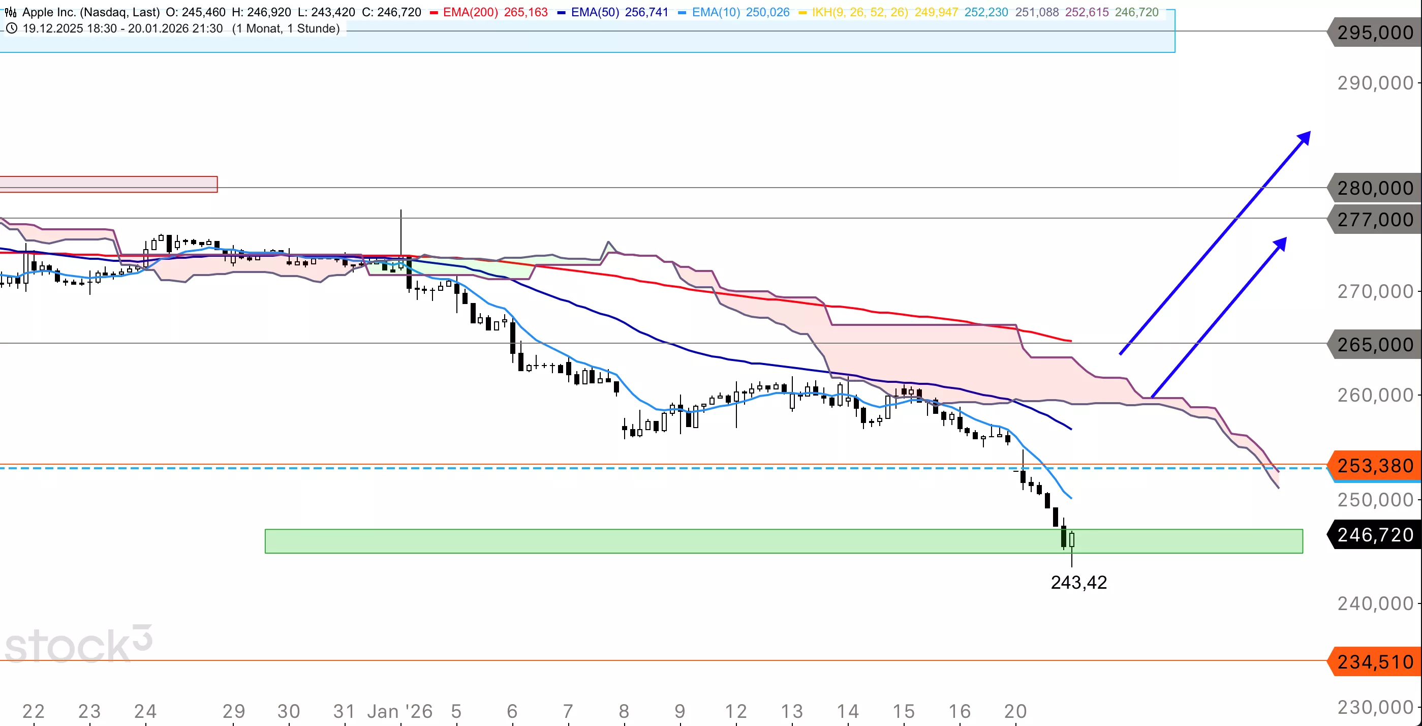Click the light blue EMA(10) legend marker
The height and width of the screenshot is (726, 1422).
tap(682, 13)
